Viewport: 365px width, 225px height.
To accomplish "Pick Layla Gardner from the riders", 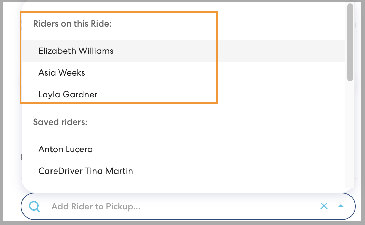I will coord(68,94).
